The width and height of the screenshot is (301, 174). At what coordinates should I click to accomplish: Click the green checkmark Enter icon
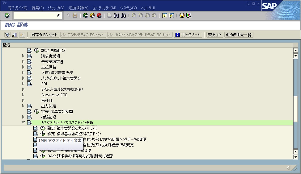[x=7, y=15]
